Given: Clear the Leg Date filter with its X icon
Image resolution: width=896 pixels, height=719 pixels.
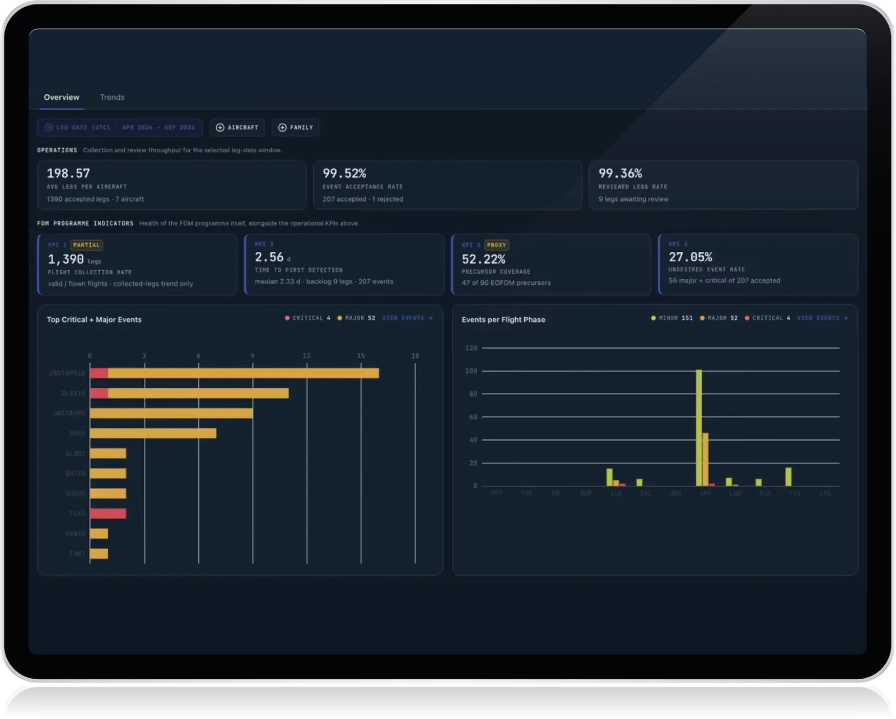Looking at the screenshot, I should 49,128.
